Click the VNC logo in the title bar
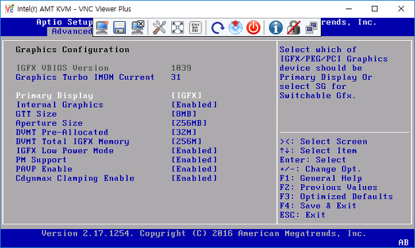This screenshot has height=248, width=415. (x=9, y=9)
